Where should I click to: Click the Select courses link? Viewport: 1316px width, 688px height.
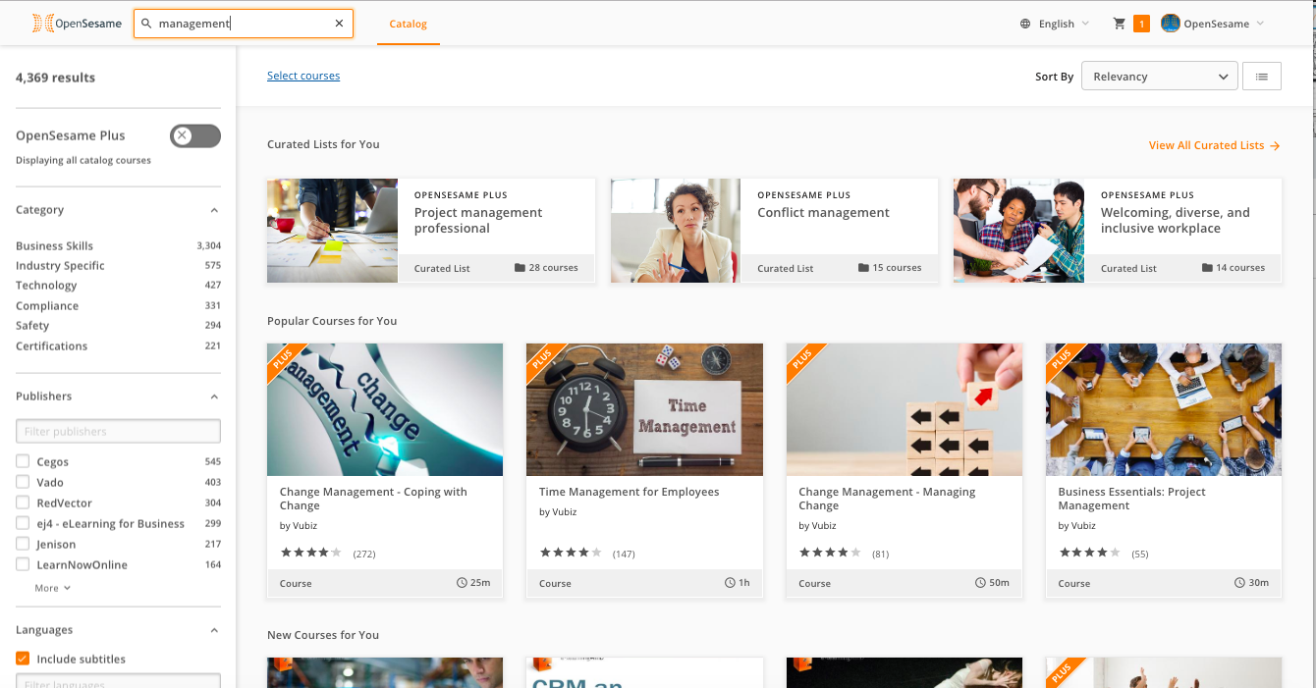tap(303, 76)
